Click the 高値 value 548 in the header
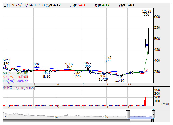 pyautogui.click(x=81, y=5)
